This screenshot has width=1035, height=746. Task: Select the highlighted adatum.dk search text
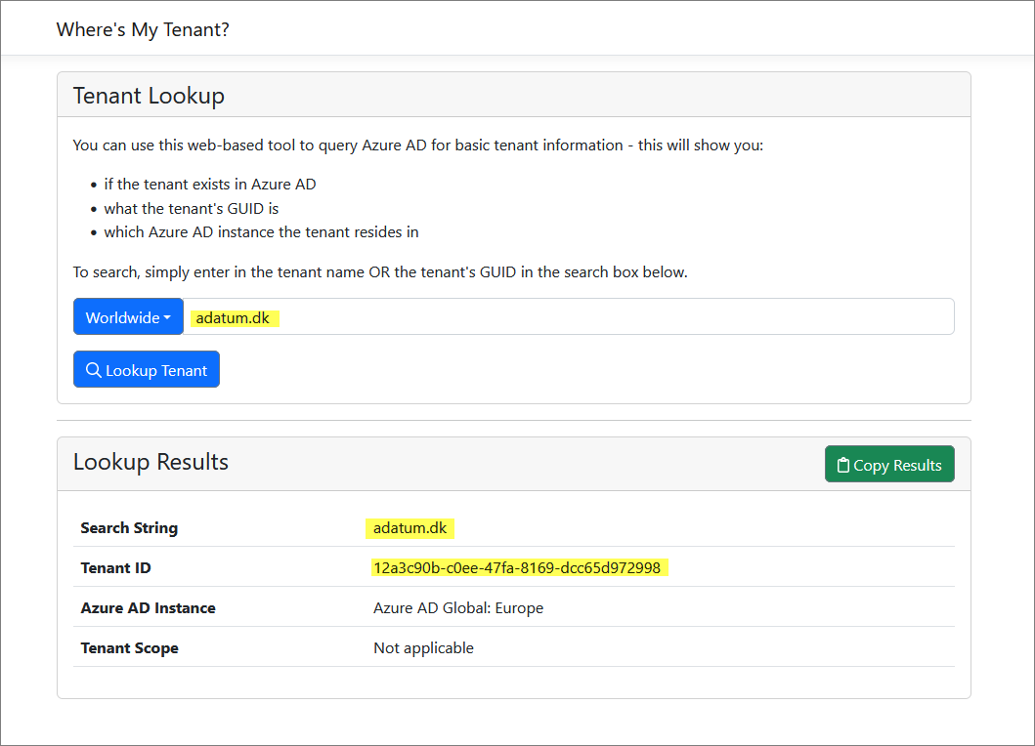(x=232, y=316)
